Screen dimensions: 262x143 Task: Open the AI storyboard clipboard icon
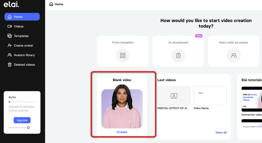[x=178, y=55]
